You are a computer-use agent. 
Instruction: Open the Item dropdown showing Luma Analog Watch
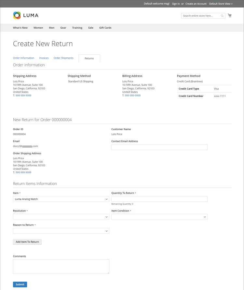[x=61, y=199]
